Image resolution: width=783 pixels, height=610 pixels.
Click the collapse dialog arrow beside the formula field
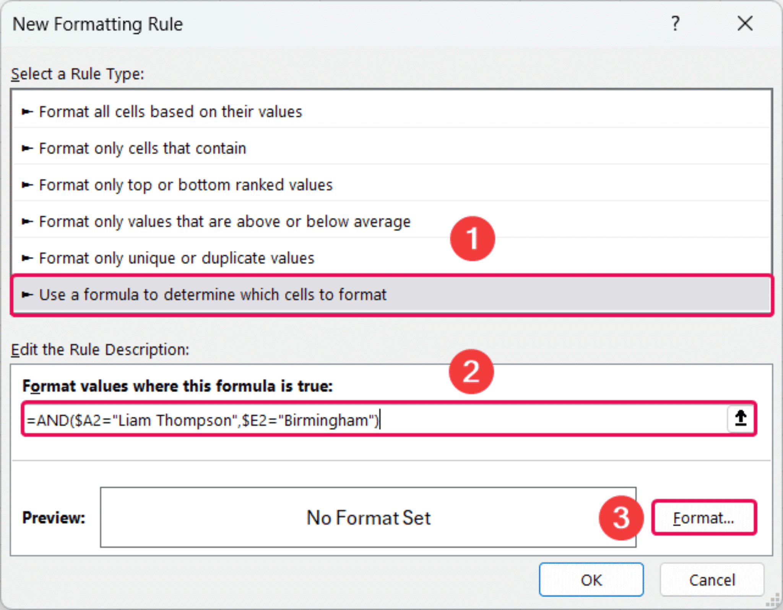(739, 418)
